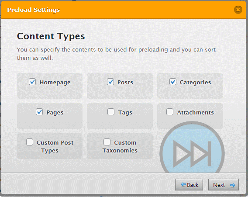The height and width of the screenshot is (197, 248).
Task: Click the large skip-forward circle icon
Action: click(x=192, y=147)
